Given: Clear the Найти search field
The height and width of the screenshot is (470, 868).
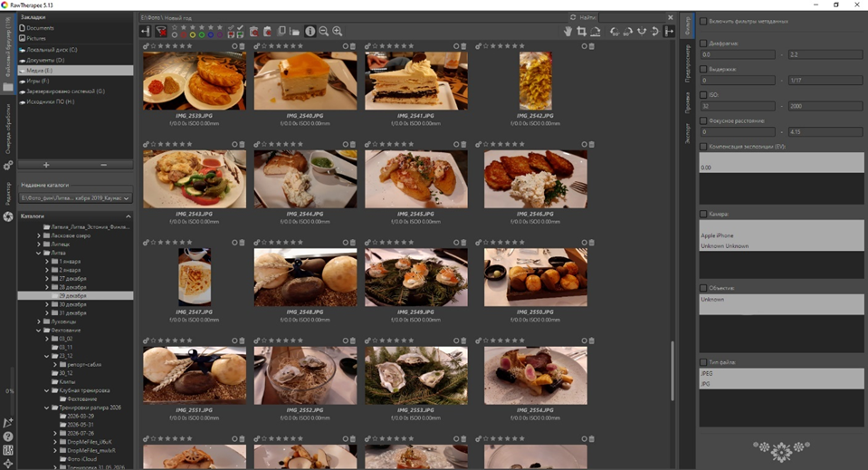Looking at the screenshot, I should click(671, 18).
